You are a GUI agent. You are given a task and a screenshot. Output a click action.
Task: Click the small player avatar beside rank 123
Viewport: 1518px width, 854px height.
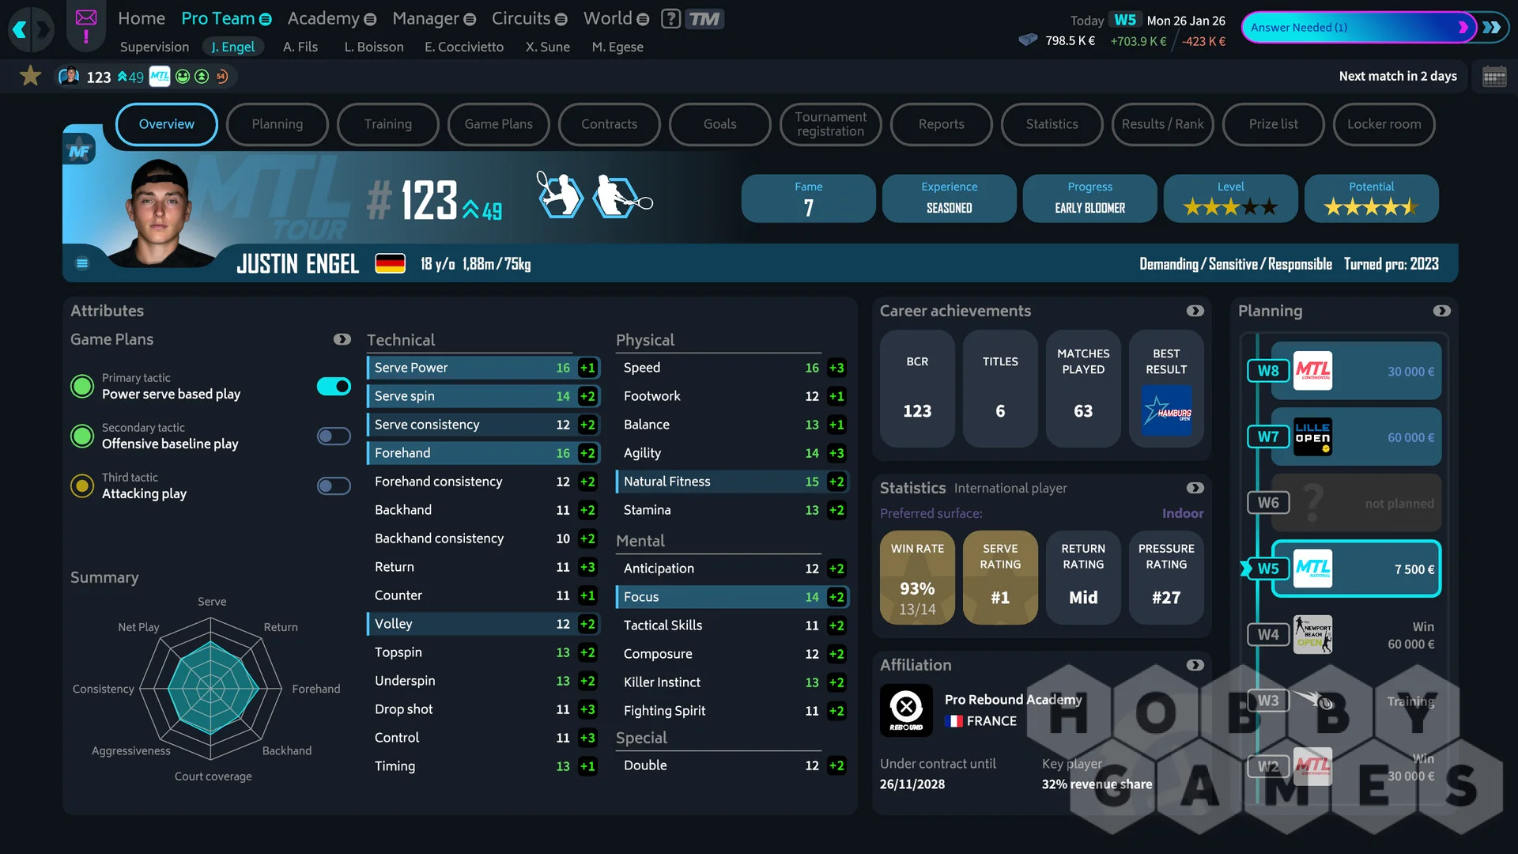click(70, 76)
